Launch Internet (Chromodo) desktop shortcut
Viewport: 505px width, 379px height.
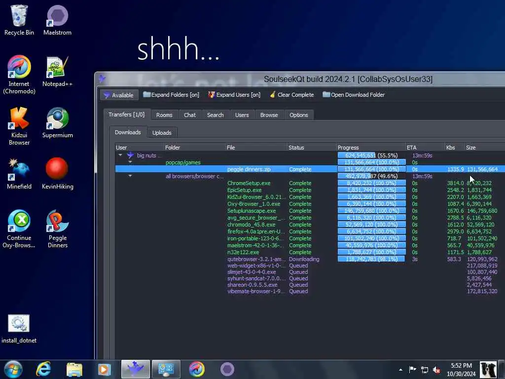click(x=19, y=75)
